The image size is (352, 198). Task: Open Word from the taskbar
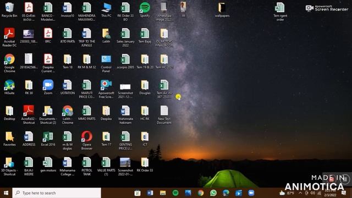point(150,193)
